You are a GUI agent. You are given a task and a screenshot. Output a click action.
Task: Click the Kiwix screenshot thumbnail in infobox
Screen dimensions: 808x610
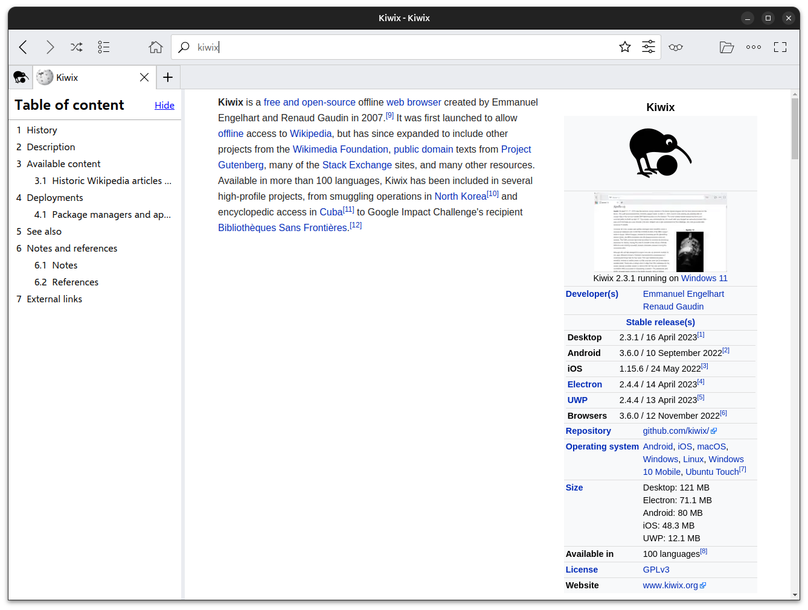660,232
